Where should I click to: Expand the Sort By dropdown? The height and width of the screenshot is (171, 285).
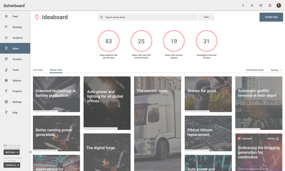coord(276,70)
